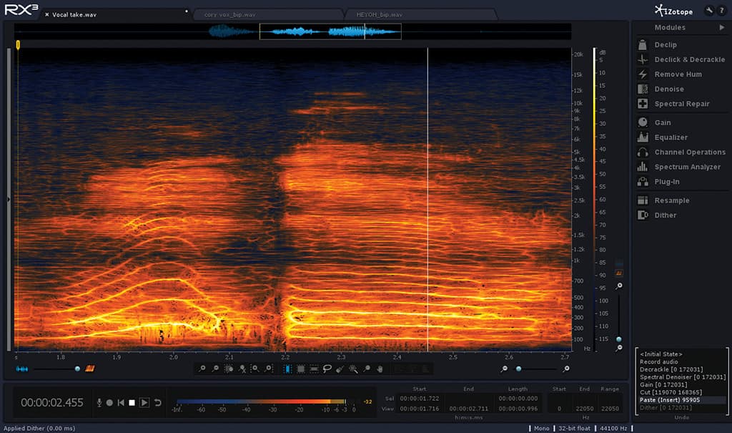Click the round record button
The width and height of the screenshot is (732, 433).
coord(109,403)
